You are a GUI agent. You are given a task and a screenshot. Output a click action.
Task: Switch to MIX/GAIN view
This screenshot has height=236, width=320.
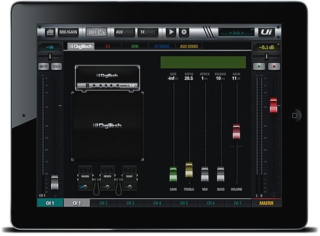tap(68, 32)
